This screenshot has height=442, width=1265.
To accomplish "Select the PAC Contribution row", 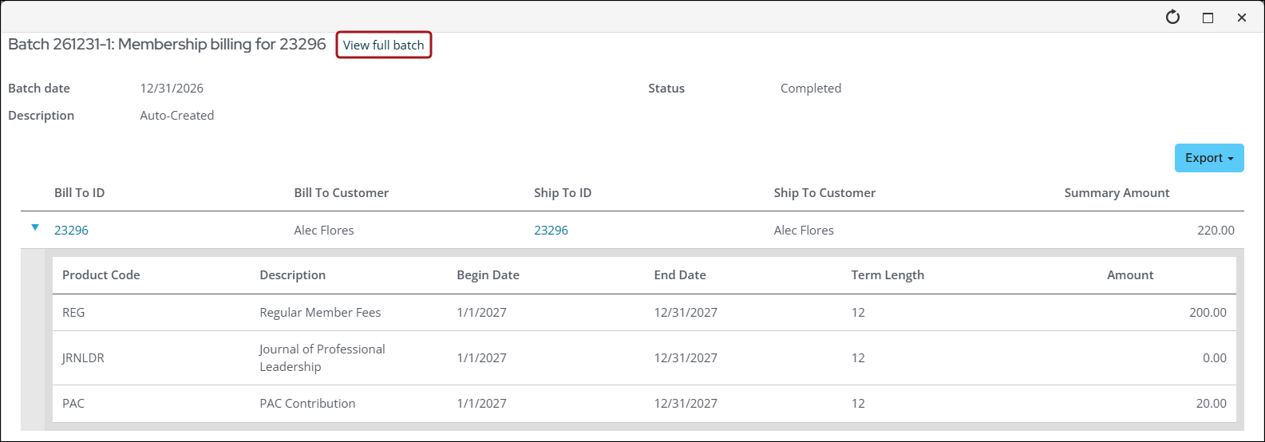I will pos(307,404).
